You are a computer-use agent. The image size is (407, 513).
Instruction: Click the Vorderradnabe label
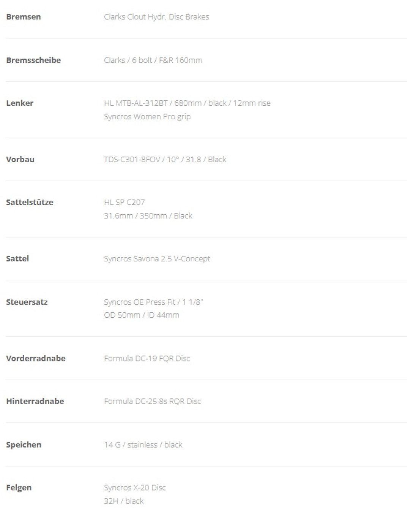[36, 358]
